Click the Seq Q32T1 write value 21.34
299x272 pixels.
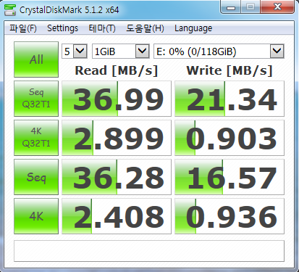pos(229,99)
